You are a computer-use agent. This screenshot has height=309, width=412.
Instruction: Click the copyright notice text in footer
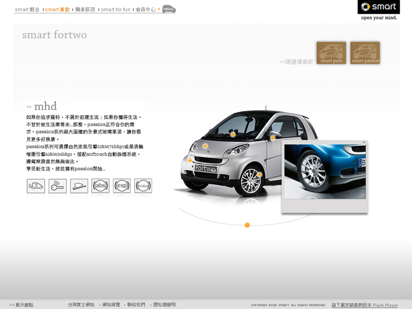click(288, 305)
